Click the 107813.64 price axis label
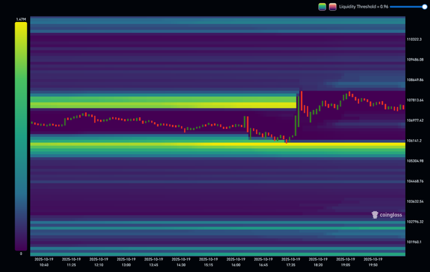The image size is (430, 272). 415,100
